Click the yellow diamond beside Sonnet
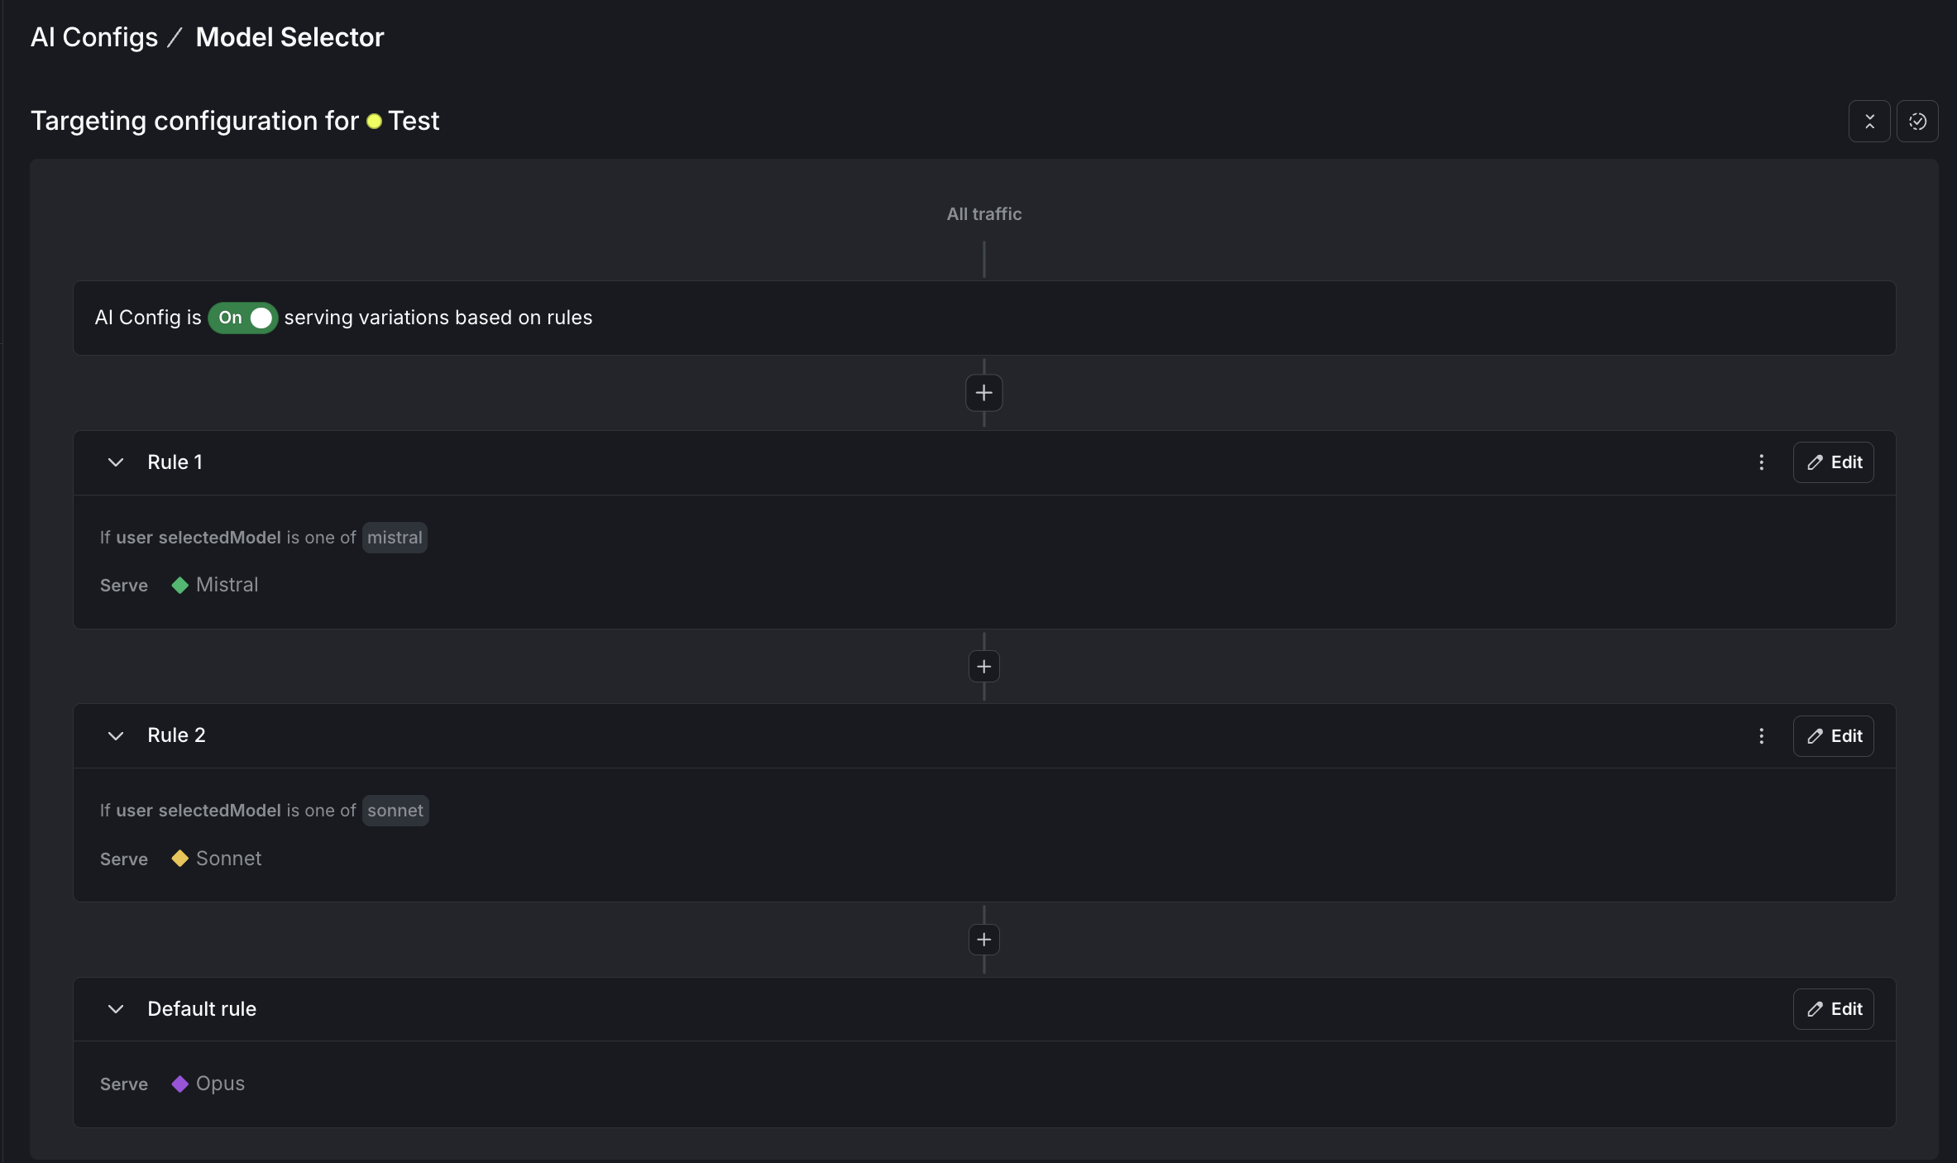Screen dimensions: 1957x1163 pos(179,859)
